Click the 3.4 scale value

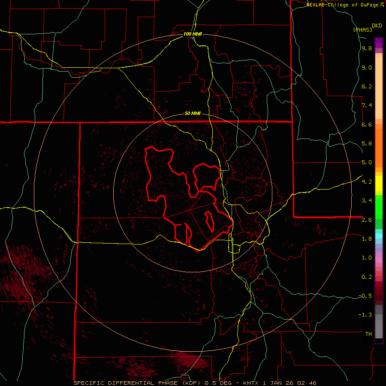pyautogui.click(x=367, y=201)
